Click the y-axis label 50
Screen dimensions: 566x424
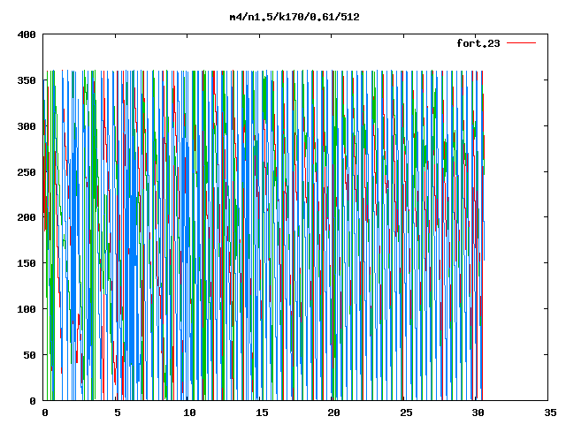(x=30, y=355)
